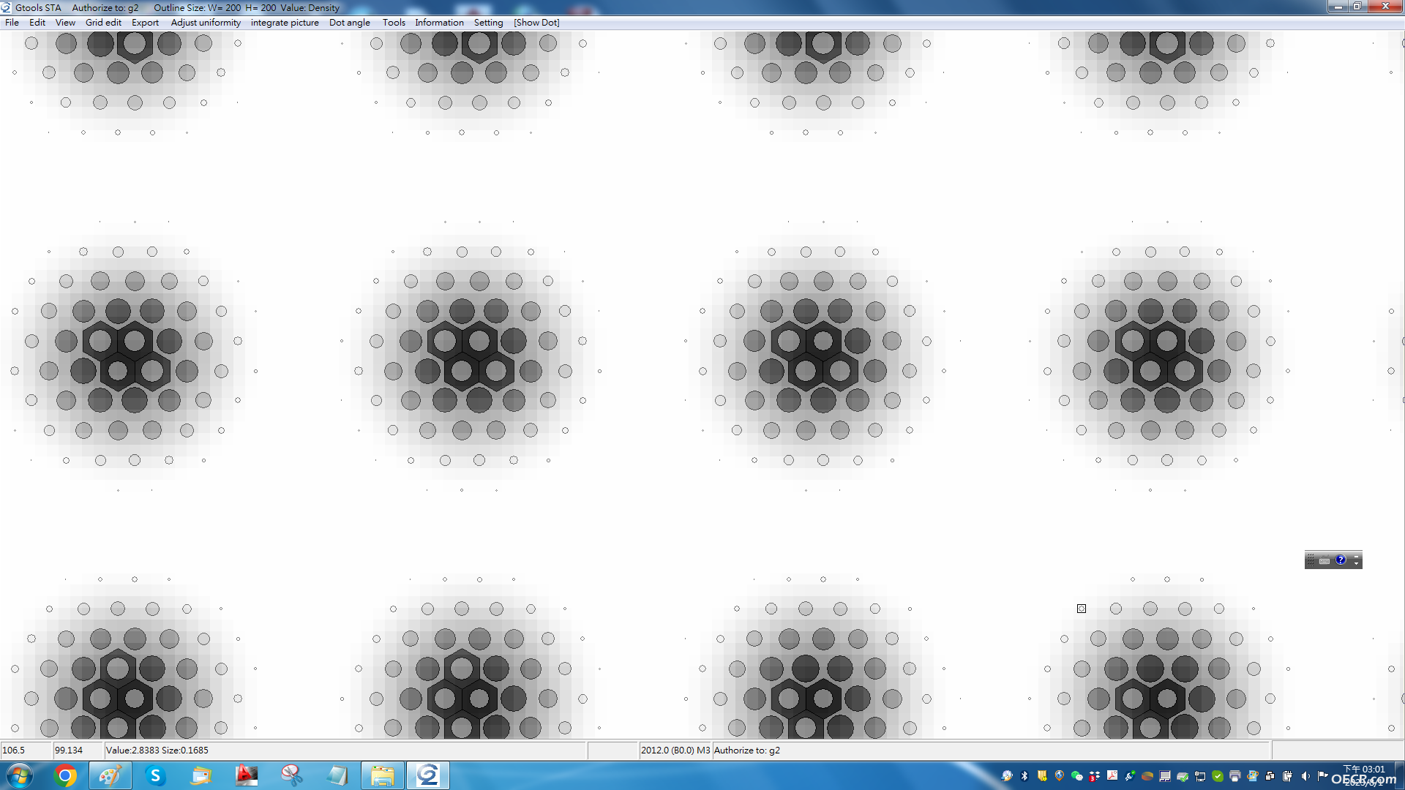
Task: Click the printer tray icon
Action: [1234, 776]
